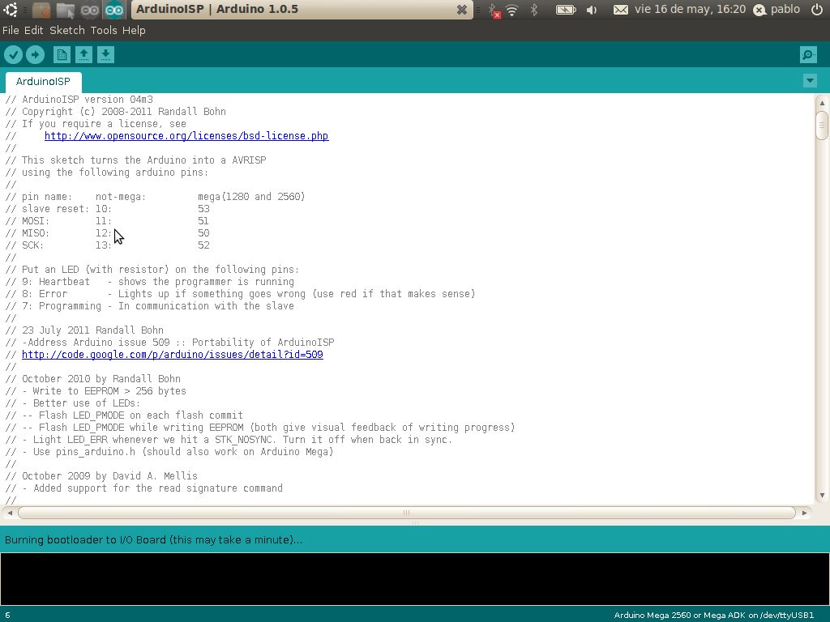Viewport: 830px width, 622px height.
Task: Click the 'October 2010 by Randall Bohn' line
Action: [93, 379]
